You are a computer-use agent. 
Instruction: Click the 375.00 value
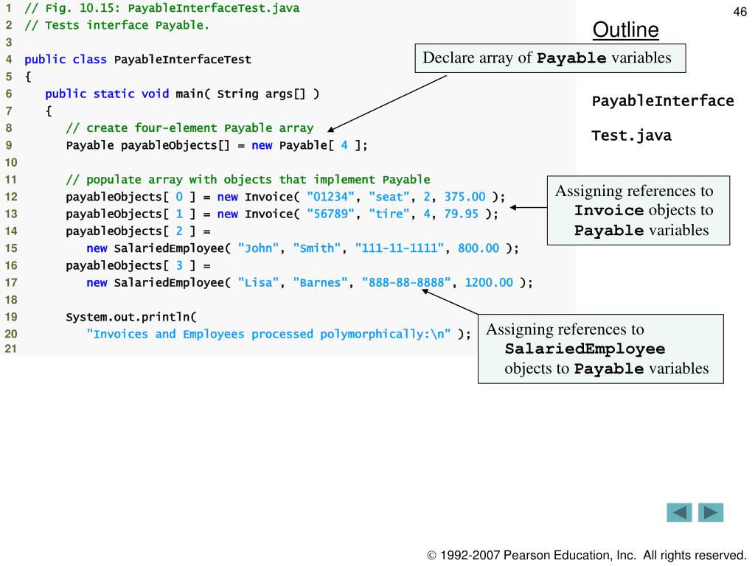coord(465,197)
